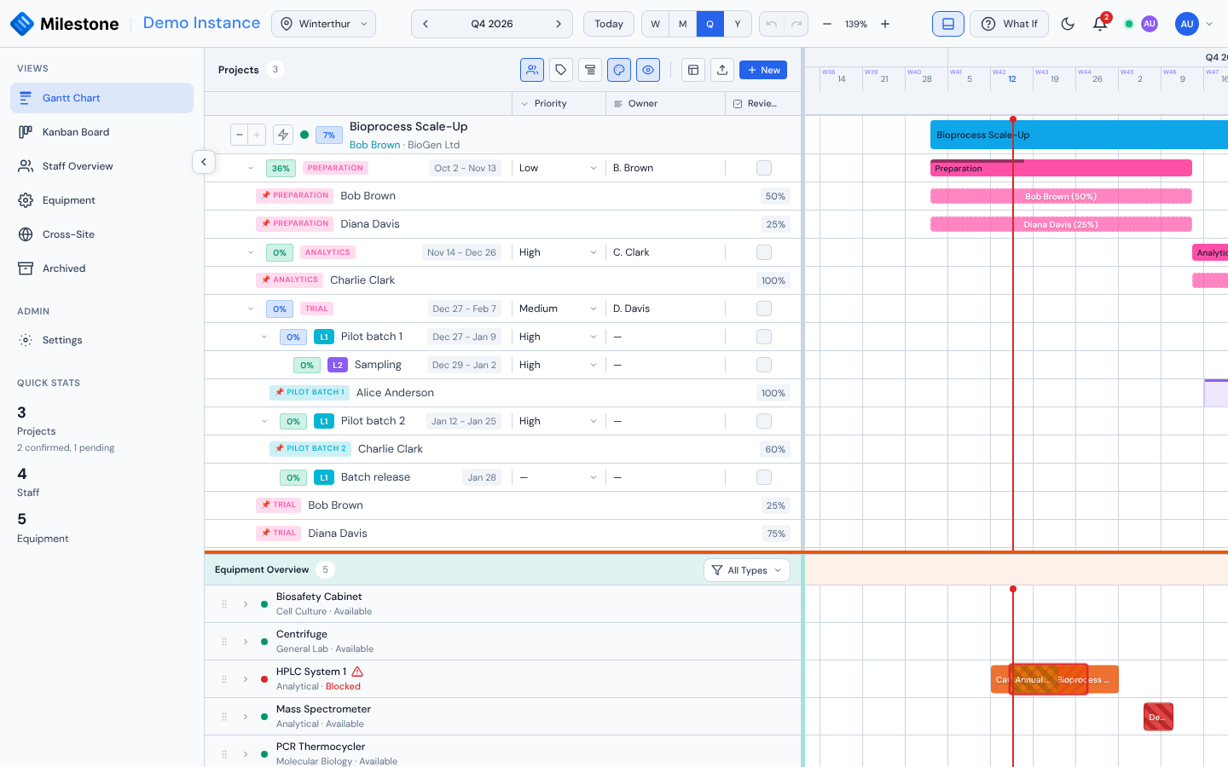Click the blue Bioprocess Scale-Up Gantt bar

tap(1079, 135)
